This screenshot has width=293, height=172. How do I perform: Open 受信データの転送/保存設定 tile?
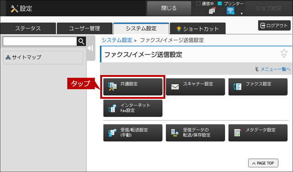[x=195, y=133]
